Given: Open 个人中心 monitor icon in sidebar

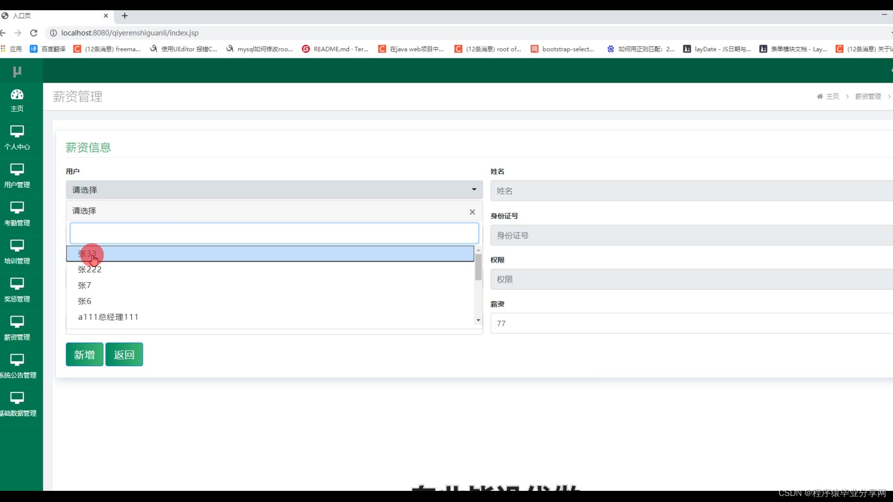Looking at the screenshot, I should tap(17, 132).
